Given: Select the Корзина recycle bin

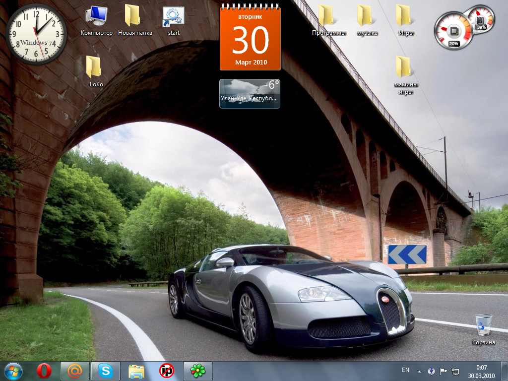Looking at the screenshot, I should pyautogui.click(x=483, y=325).
